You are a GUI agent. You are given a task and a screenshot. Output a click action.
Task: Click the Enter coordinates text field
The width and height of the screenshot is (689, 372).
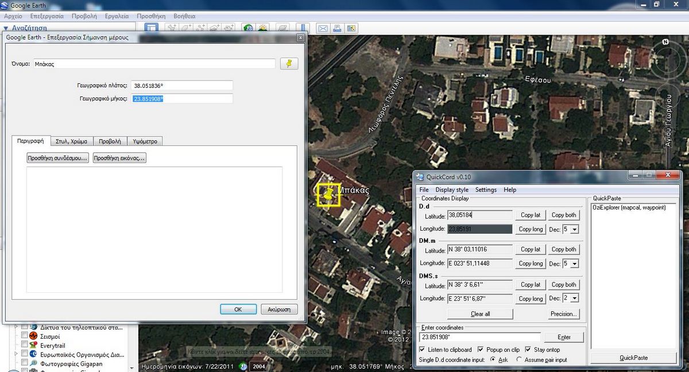coord(480,337)
